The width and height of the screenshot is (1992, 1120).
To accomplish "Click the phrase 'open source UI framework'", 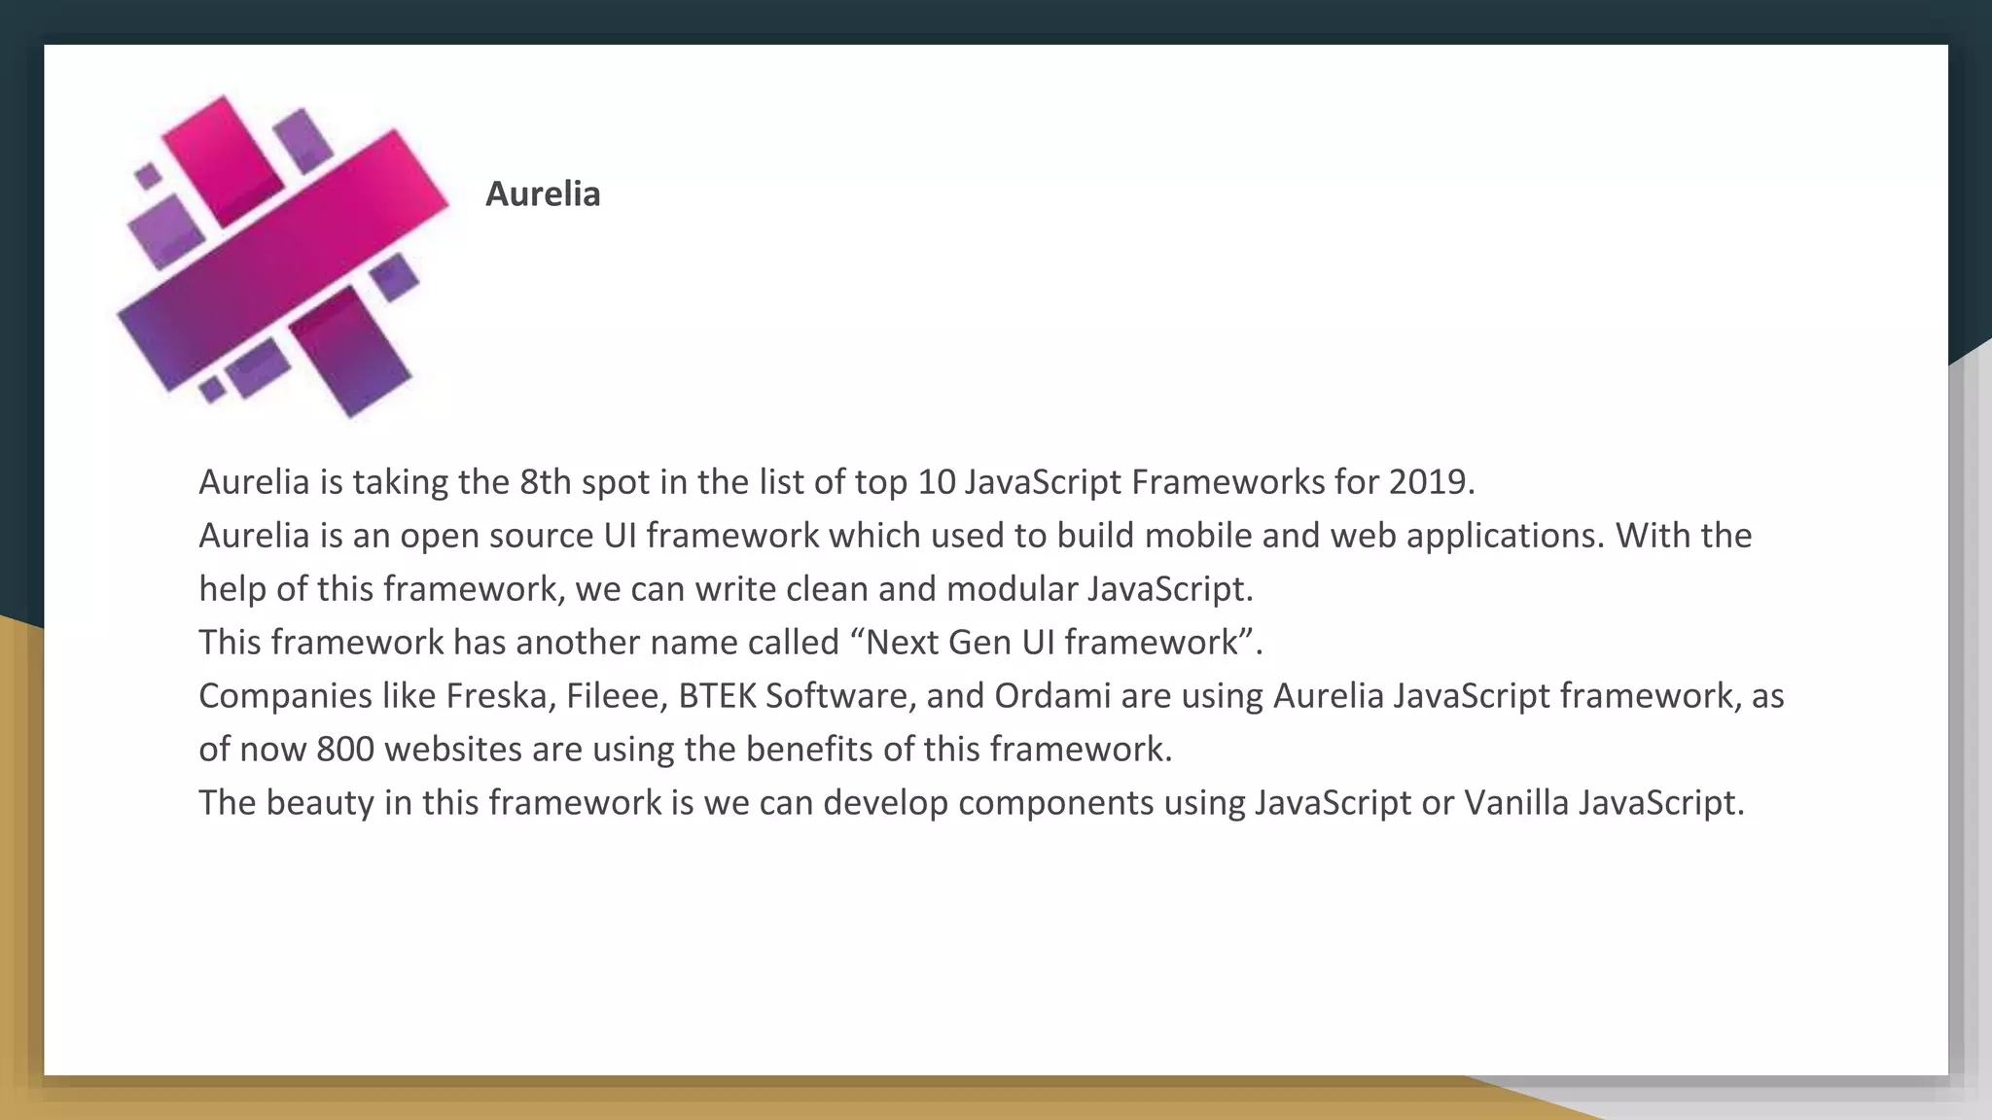I will (610, 536).
